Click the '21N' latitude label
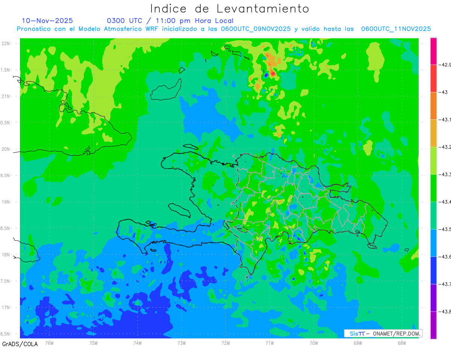 (x=6, y=96)
